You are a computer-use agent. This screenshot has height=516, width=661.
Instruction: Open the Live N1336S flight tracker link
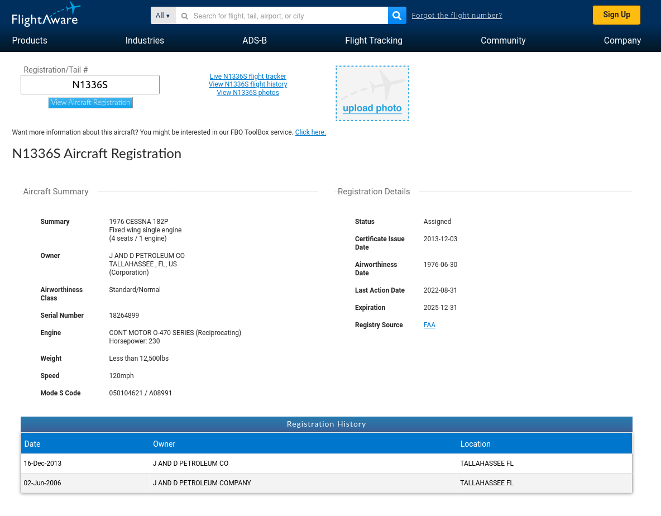248,77
